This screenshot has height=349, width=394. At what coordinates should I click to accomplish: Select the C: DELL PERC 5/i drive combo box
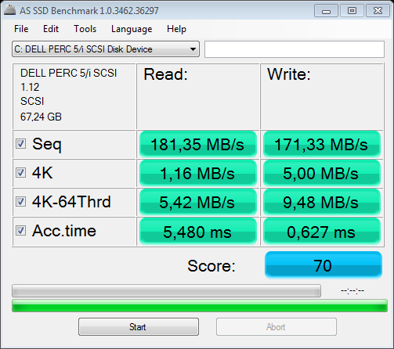point(106,49)
